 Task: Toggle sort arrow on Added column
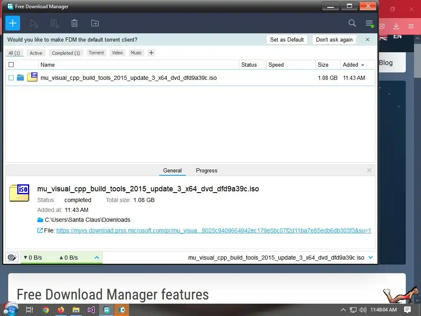click(363, 65)
